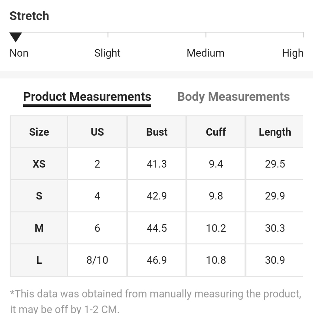Click the Cuff column header
Screen dimensions: 313x314
pyautogui.click(x=216, y=132)
